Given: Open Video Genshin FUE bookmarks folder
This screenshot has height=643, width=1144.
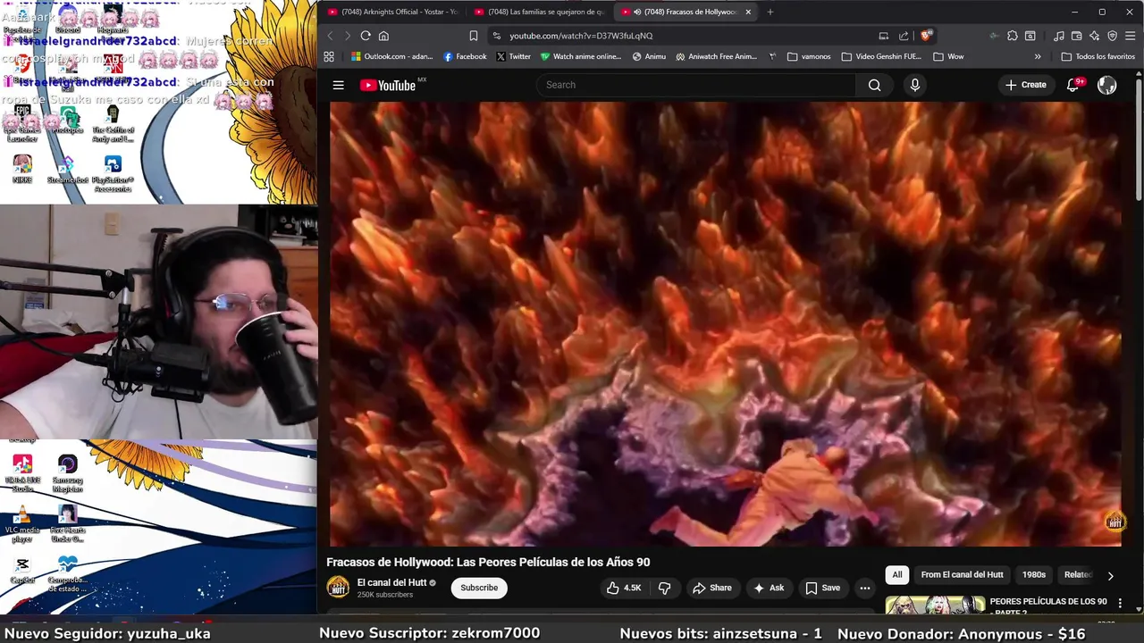Looking at the screenshot, I should [881, 56].
